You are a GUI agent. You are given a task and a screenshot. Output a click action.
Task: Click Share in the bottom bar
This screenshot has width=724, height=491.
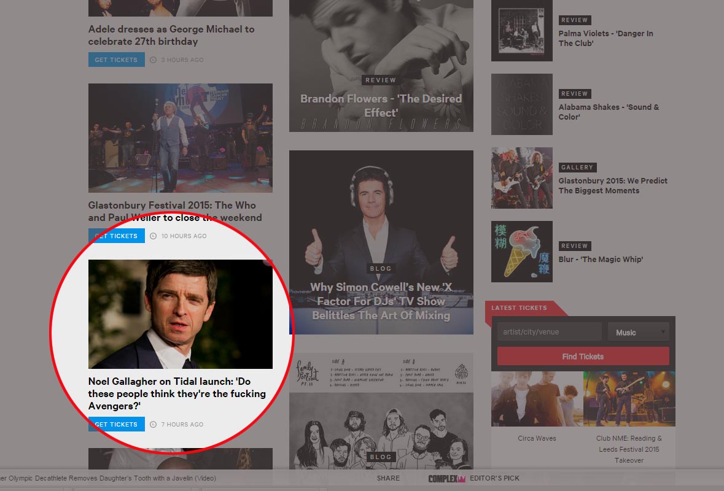[388, 478]
